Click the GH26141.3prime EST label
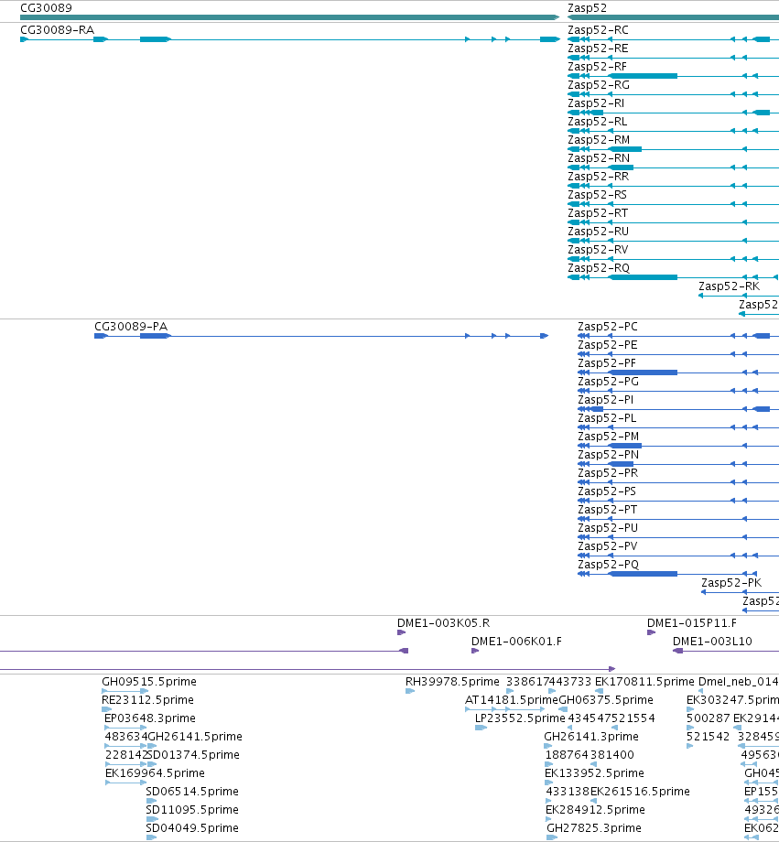 point(591,736)
